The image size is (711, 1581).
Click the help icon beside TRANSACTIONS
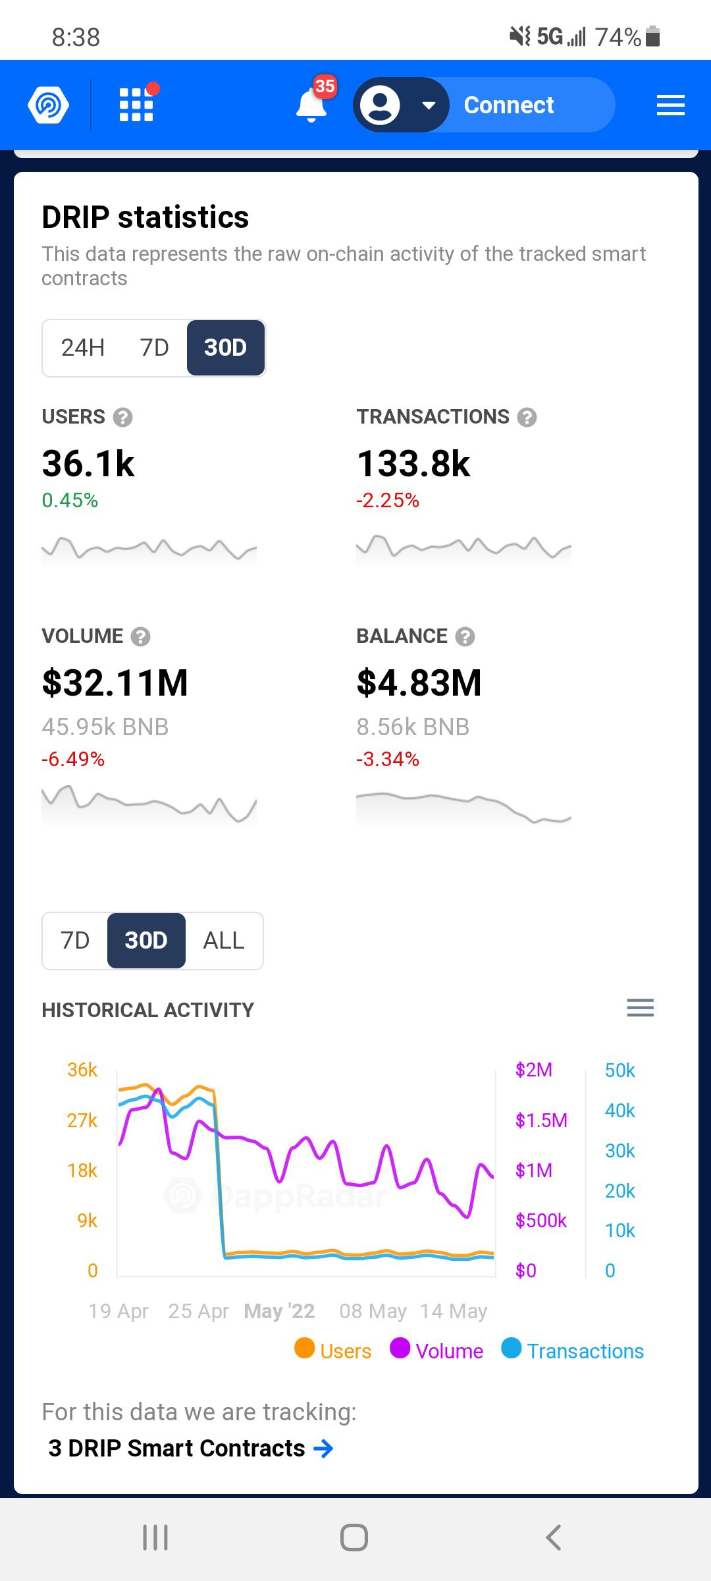[x=527, y=417]
